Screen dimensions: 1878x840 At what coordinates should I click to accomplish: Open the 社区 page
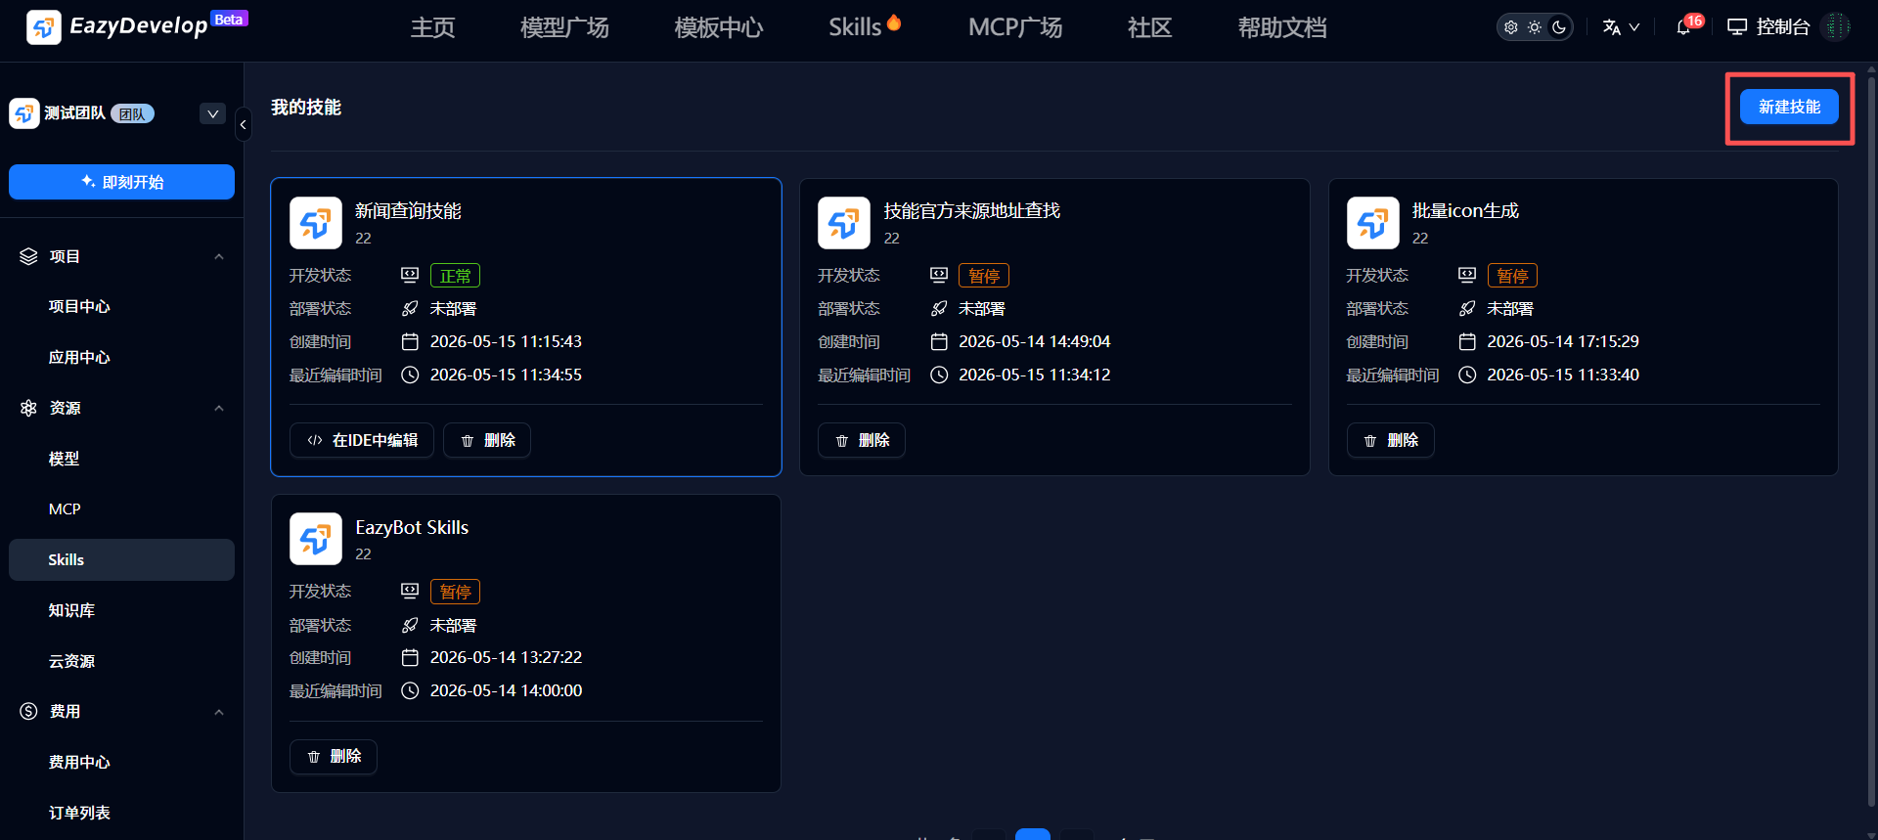(1150, 27)
